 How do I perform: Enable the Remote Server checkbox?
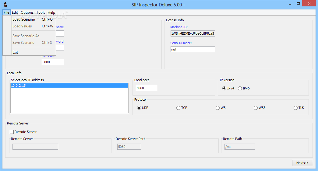(12, 132)
